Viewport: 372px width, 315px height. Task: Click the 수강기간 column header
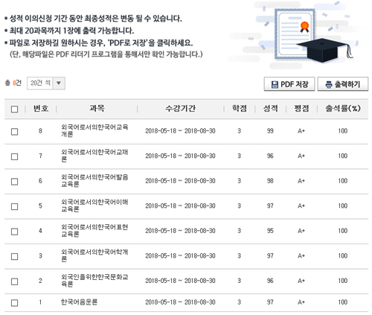coord(181,108)
